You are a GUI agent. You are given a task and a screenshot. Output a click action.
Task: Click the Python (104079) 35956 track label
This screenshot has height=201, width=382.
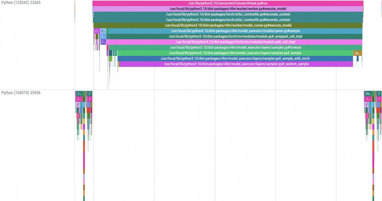[x=21, y=93]
